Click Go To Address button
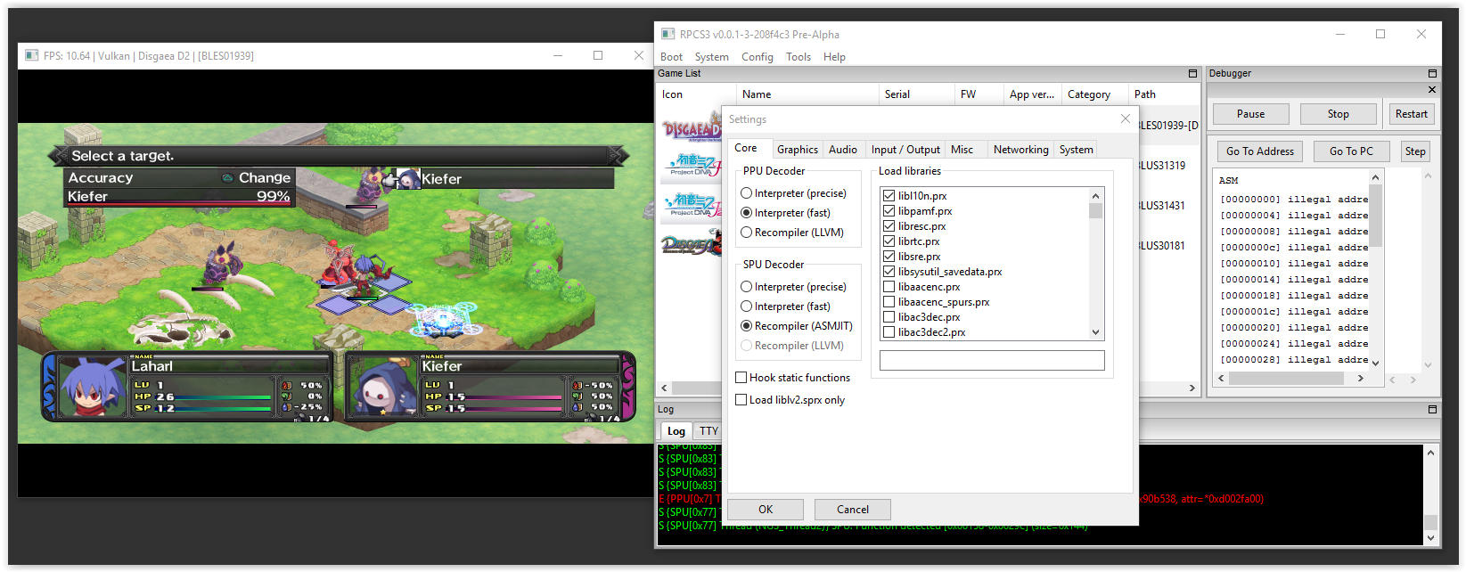The height and width of the screenshot is (572, 1466). (x=1259, y=151)
